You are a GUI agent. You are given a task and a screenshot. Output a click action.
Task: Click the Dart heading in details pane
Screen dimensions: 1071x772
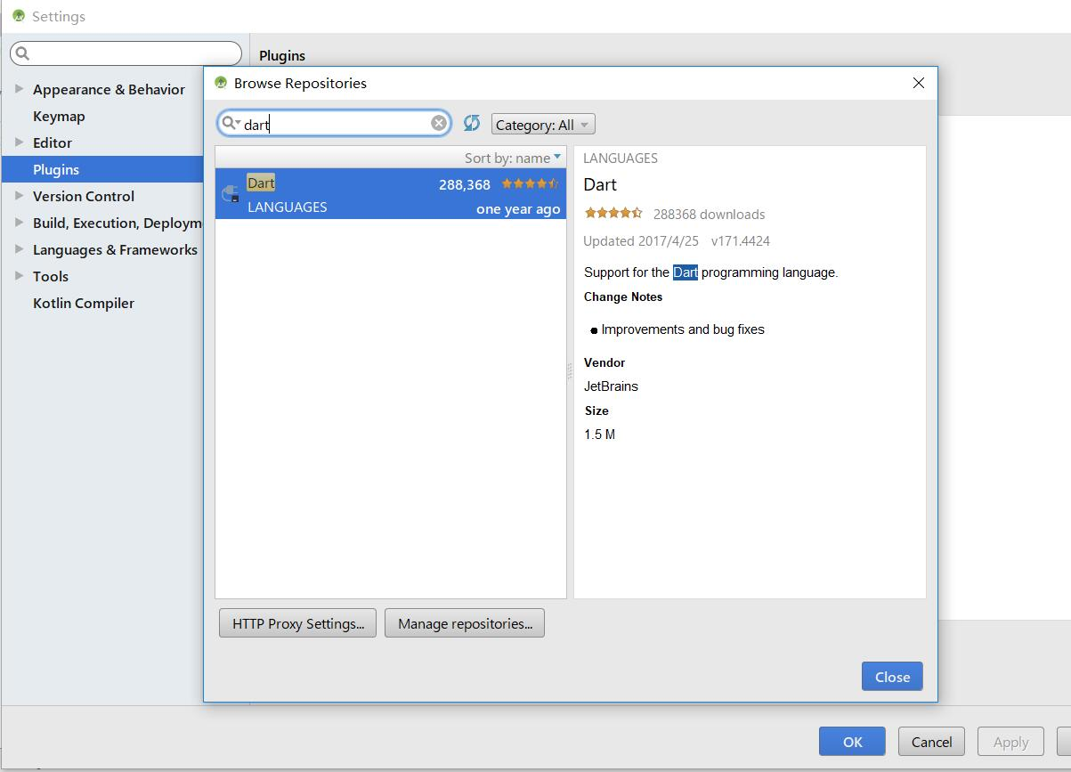(600, 184)
